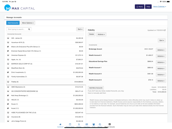This screenshot has width=172, height=129.
Task: Click the Educational Savings Plan name
Action: pos(98,61)
